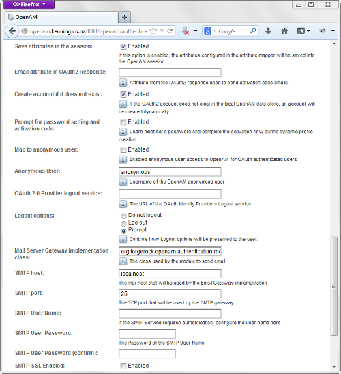341x374 pixels.
Task: Click the Anonymous User text field
Action: pyautogui.click(x=170, y=172)
